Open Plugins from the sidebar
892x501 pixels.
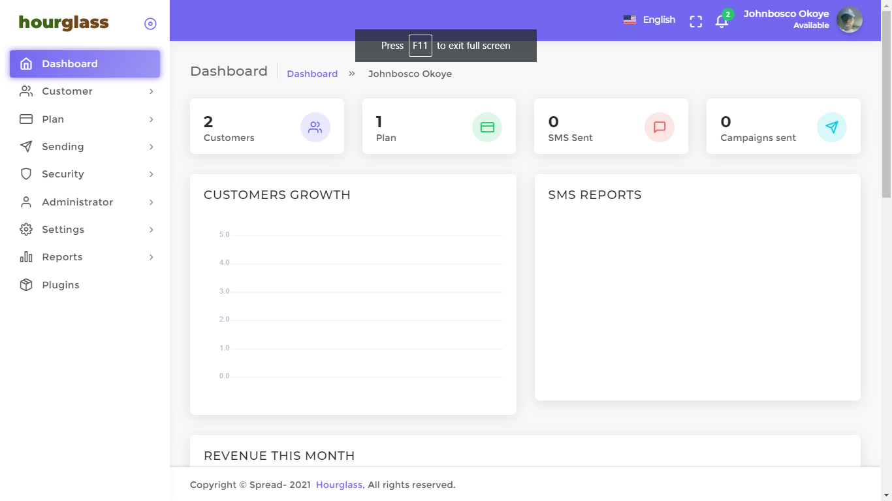(61, 285)
